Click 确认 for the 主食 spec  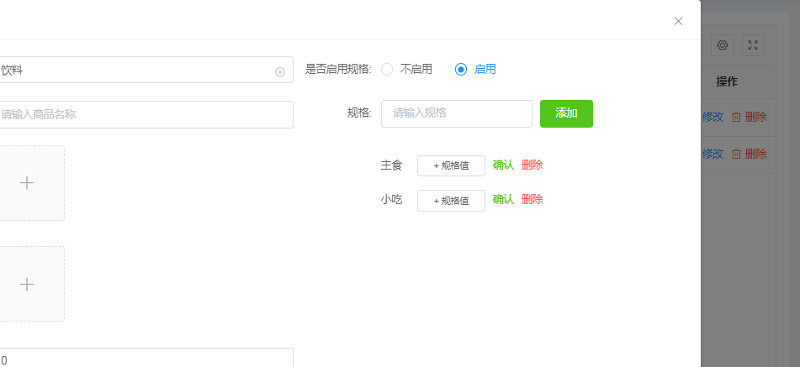point(503,165)
